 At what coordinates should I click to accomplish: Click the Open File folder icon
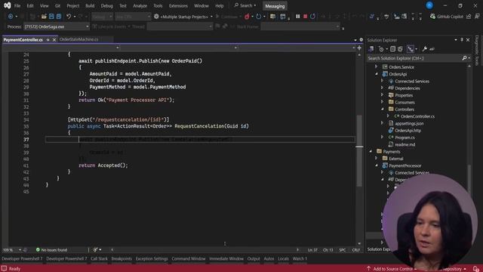[x=44, y=17]
